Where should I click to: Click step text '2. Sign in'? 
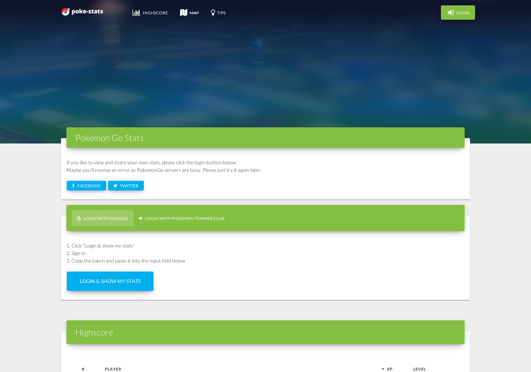[x=76, y=253]
